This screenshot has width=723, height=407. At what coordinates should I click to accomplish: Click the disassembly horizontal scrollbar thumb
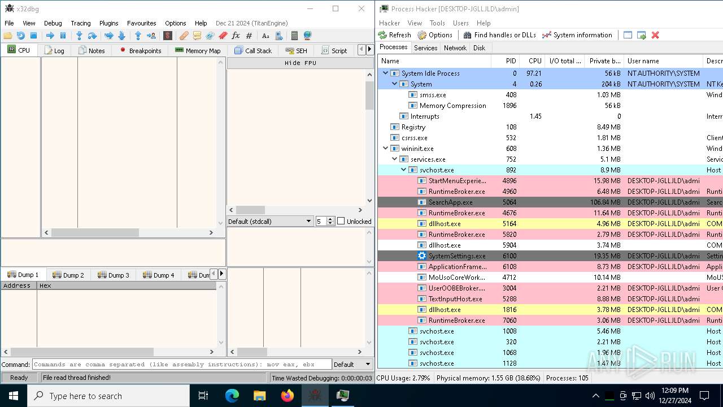point(95,232)
